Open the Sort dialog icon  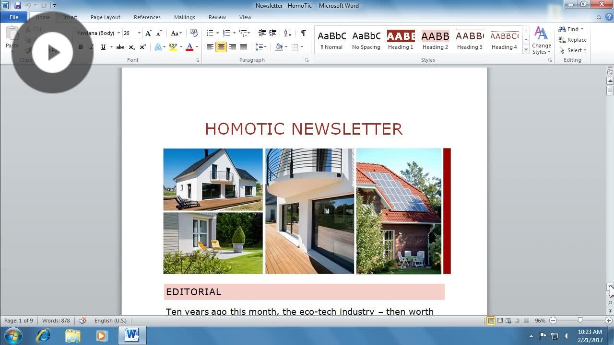pos(288,33)
